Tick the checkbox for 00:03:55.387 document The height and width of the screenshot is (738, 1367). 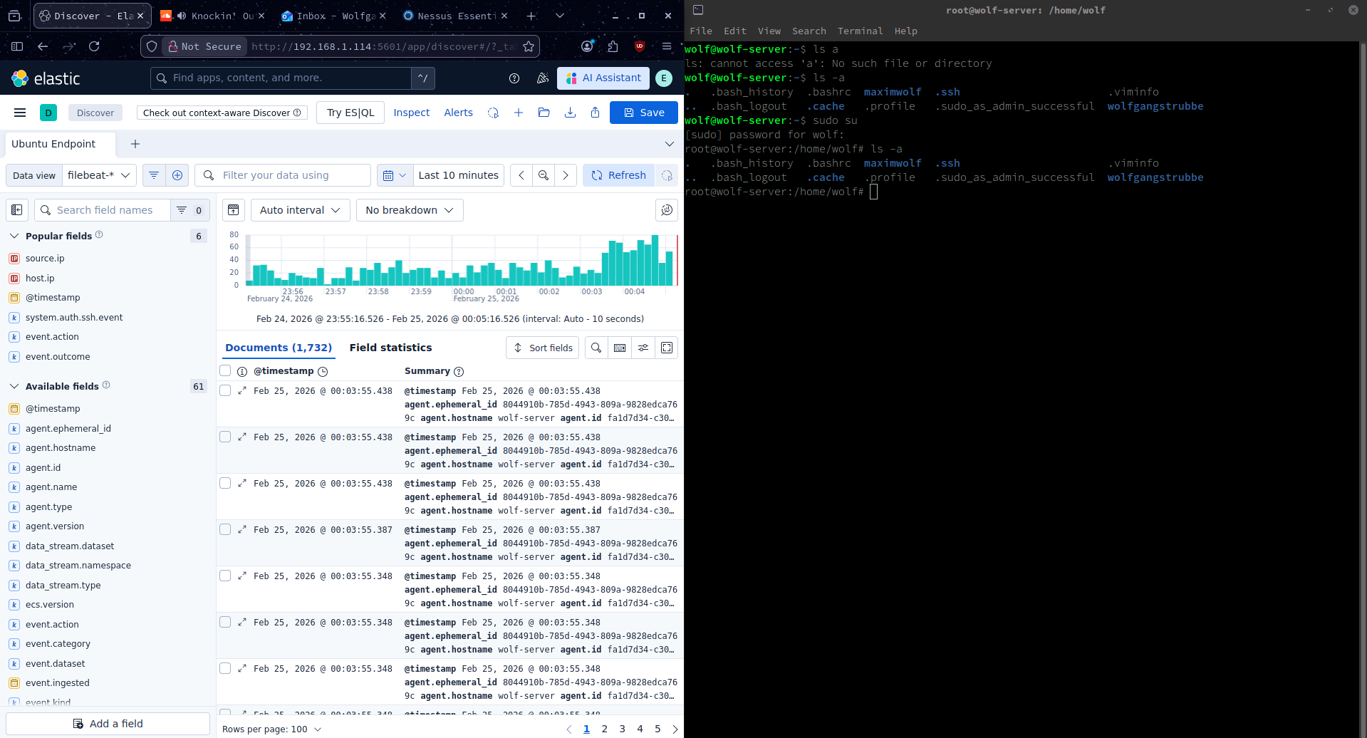(225, 529)
